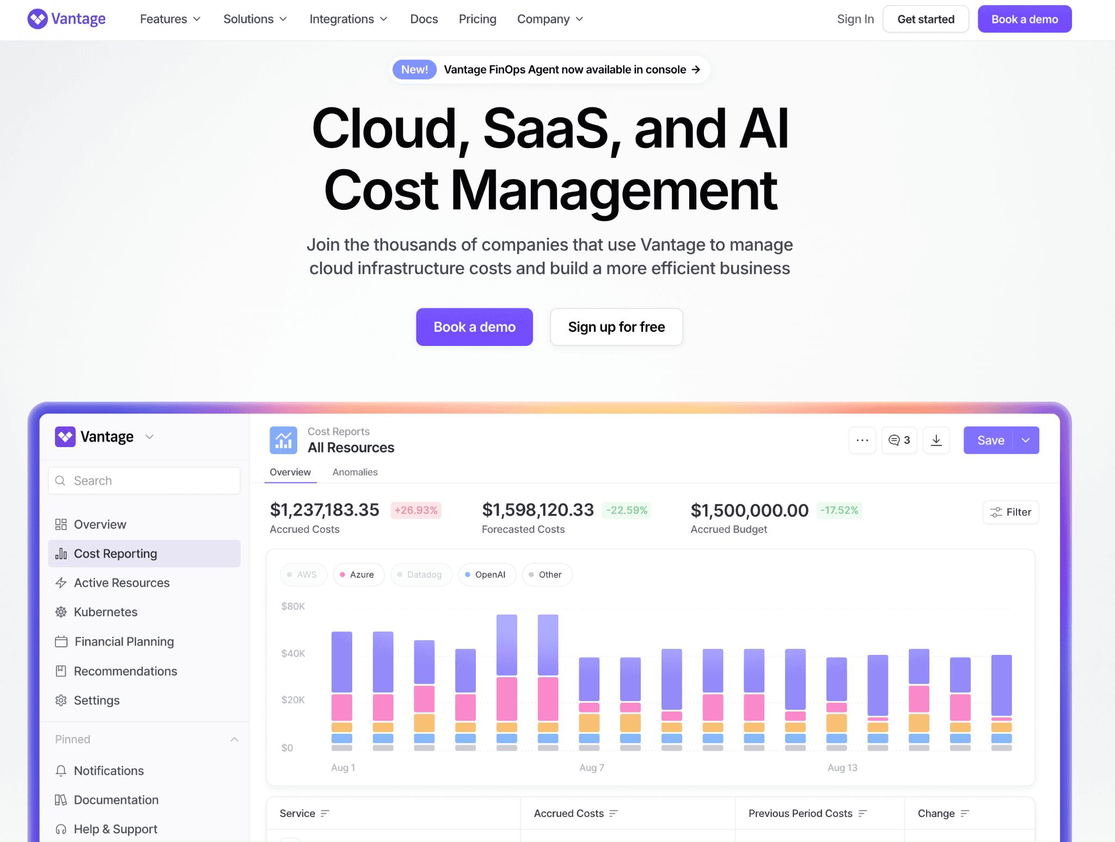Image resolution: width=1115 pixels, height=842 pixels.
Task: Click the Sign up for free button
Action: point(616,327)
